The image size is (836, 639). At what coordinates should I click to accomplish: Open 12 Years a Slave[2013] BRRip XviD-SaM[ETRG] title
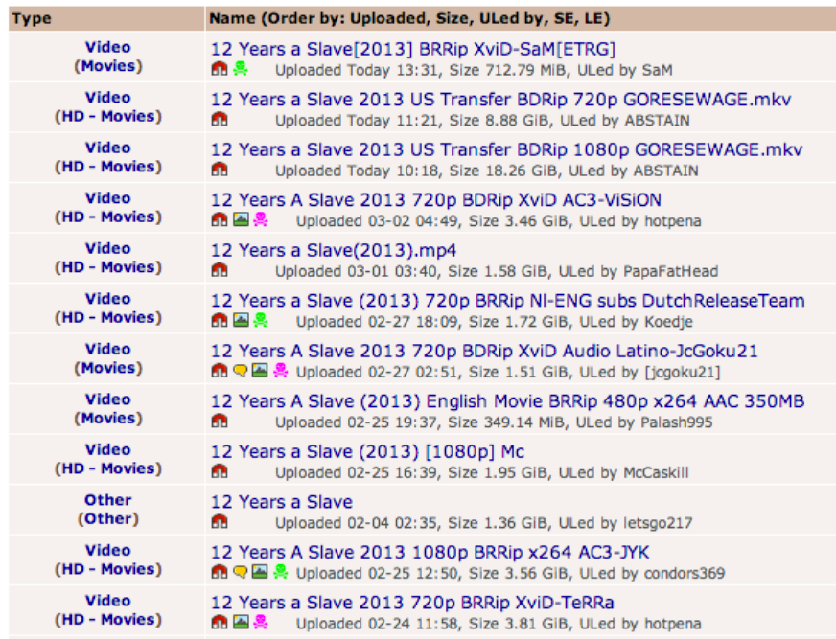(x=413, y=49)
